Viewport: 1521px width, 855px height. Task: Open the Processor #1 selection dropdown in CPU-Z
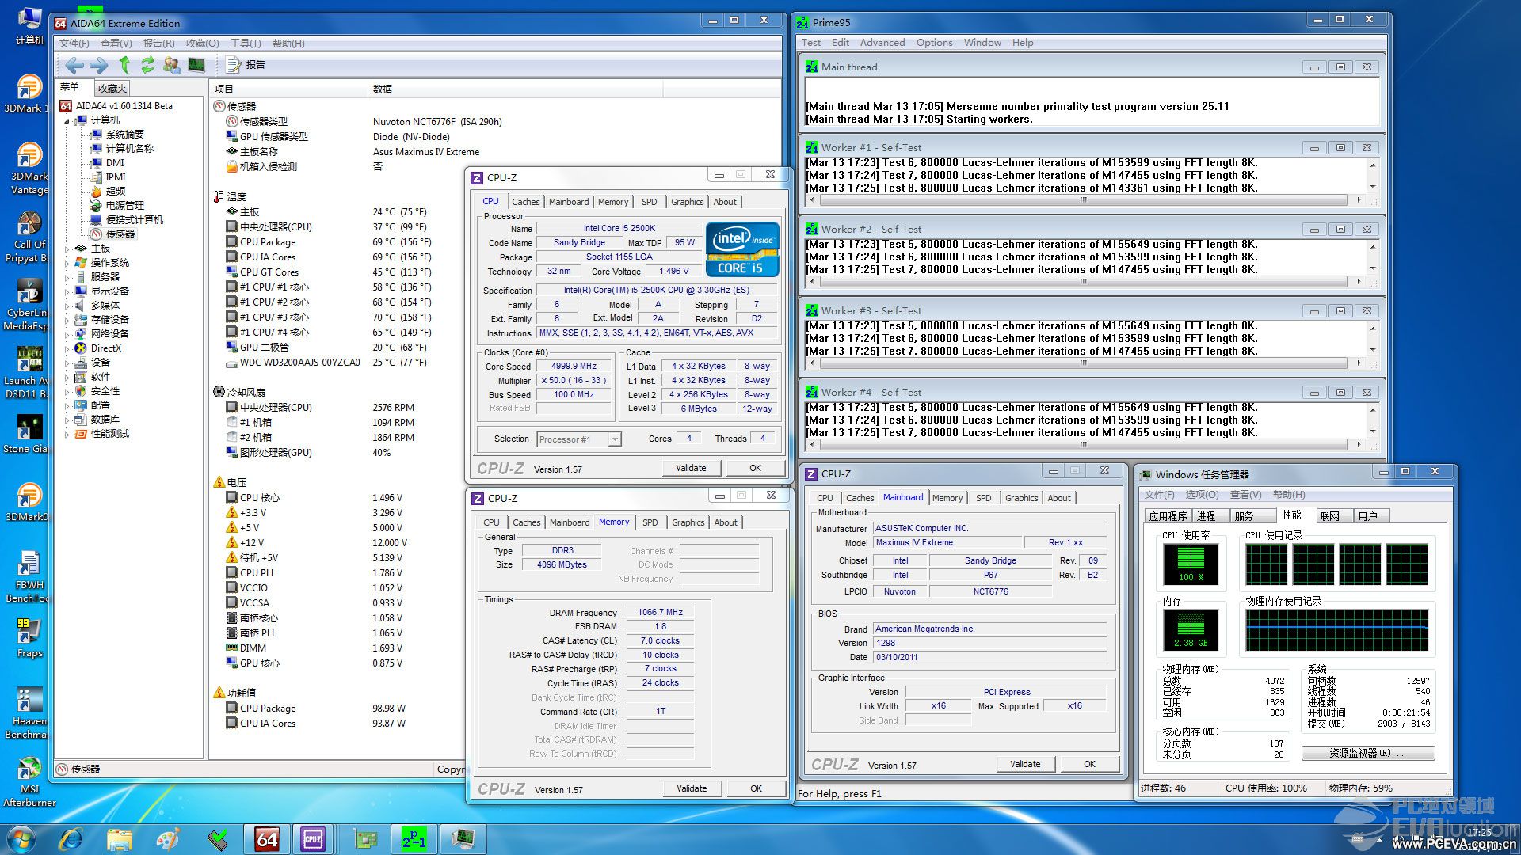[579, 439]
